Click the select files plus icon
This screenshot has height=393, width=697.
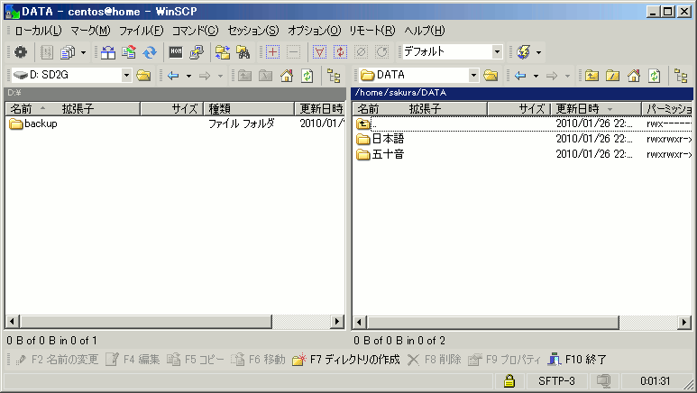[272, 52]
